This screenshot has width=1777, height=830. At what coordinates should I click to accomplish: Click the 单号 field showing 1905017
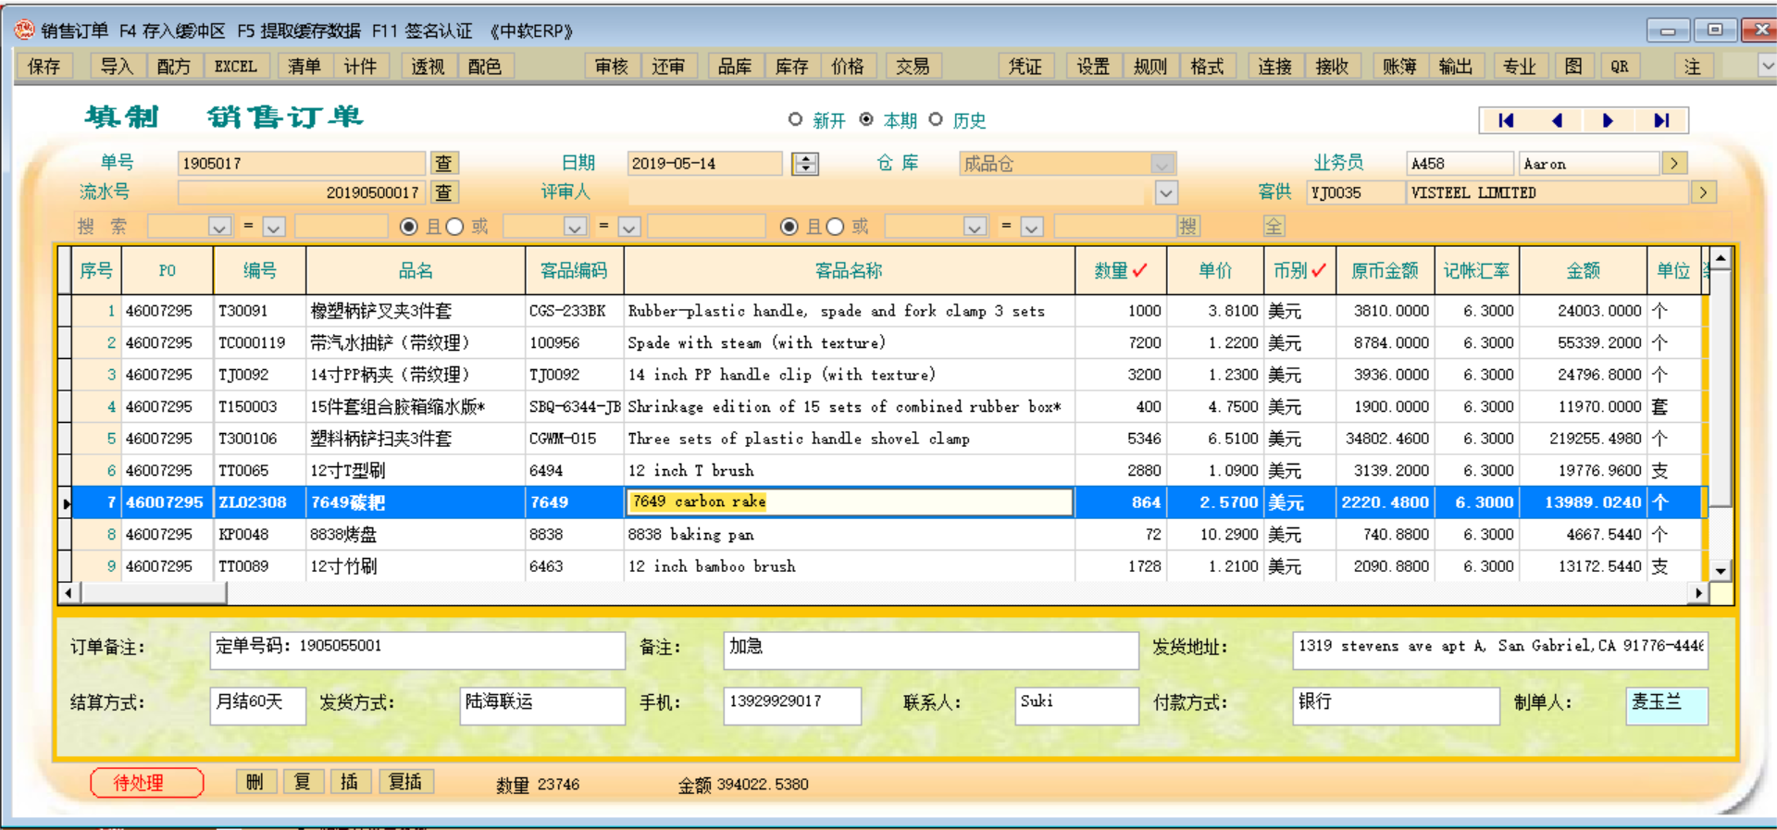[301, 164]
